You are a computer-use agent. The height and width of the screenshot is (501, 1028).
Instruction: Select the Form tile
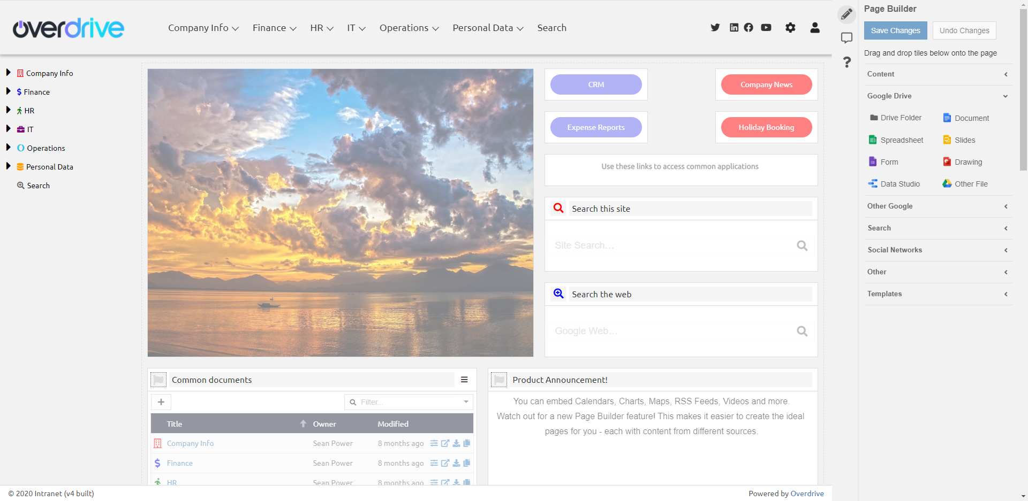tap(883, 162)
